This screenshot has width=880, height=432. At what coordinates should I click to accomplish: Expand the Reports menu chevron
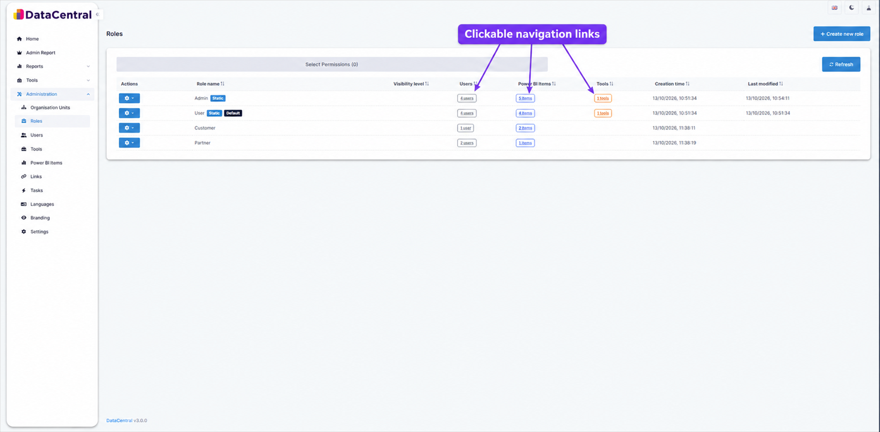(88, 66)
